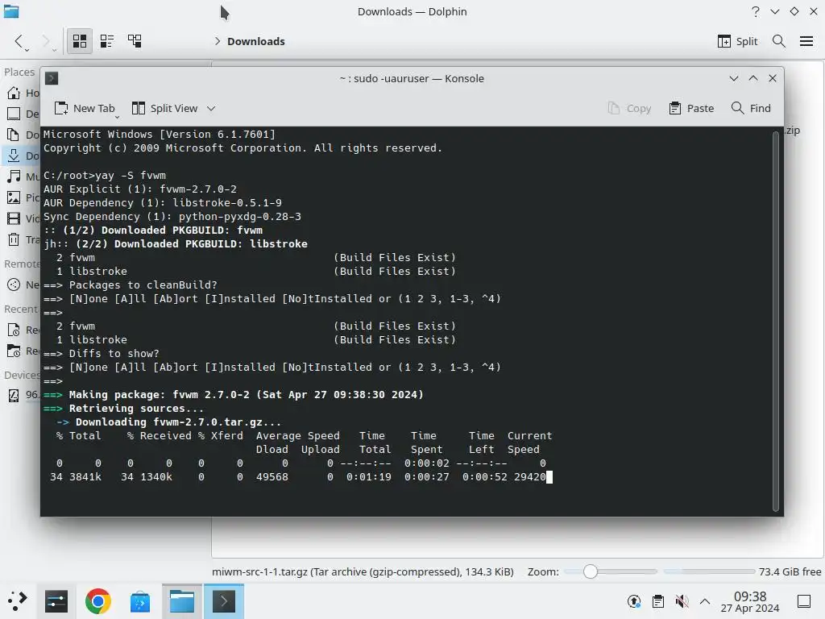Click the Konsole window terminal icon
This screenshot has height=619, width=825.
point(52,78)
